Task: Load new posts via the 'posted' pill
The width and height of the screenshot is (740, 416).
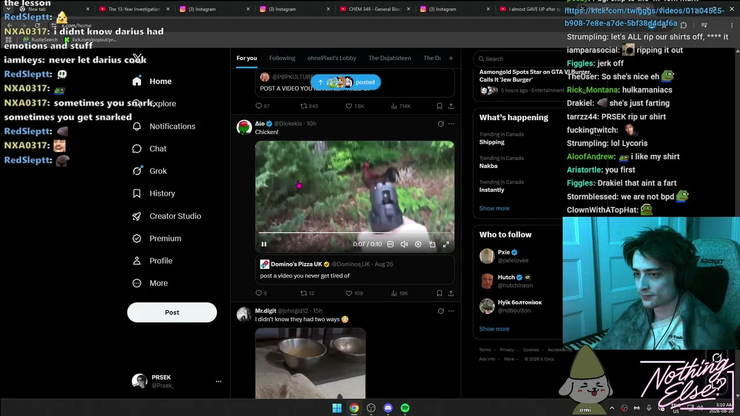Action: coord(346,82)
